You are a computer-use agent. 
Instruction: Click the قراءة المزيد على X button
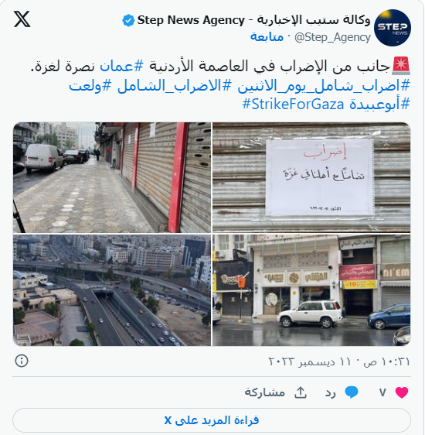212,420
